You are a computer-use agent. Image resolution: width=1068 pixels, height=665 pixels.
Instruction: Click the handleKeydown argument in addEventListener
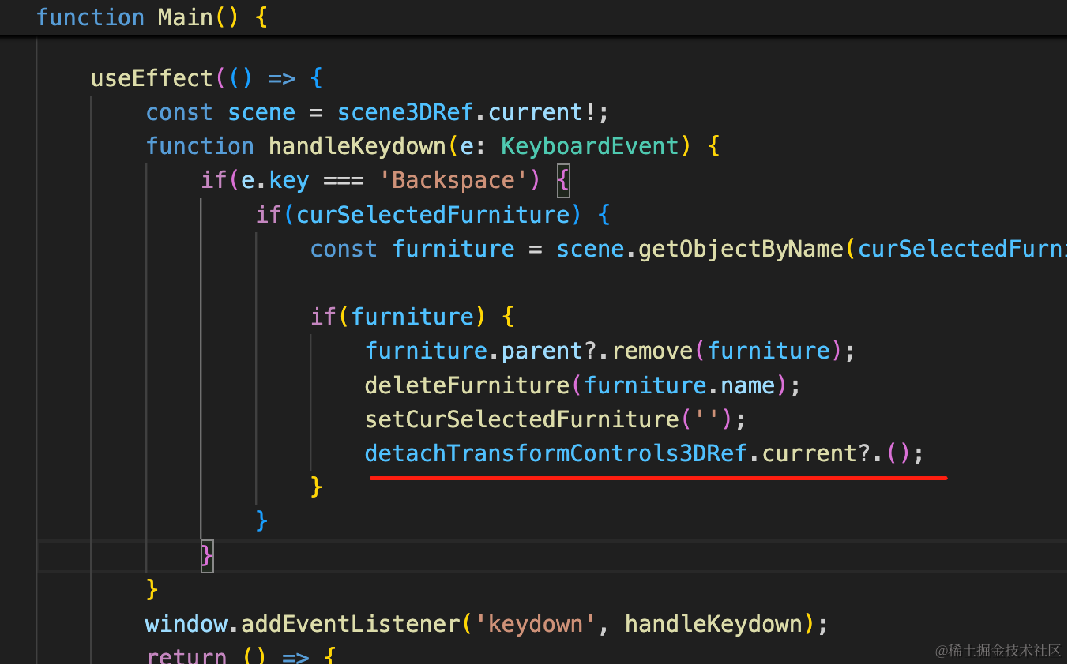(714, 624)
